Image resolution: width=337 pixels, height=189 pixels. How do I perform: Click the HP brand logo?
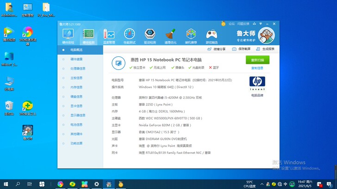tap(257, 83)
